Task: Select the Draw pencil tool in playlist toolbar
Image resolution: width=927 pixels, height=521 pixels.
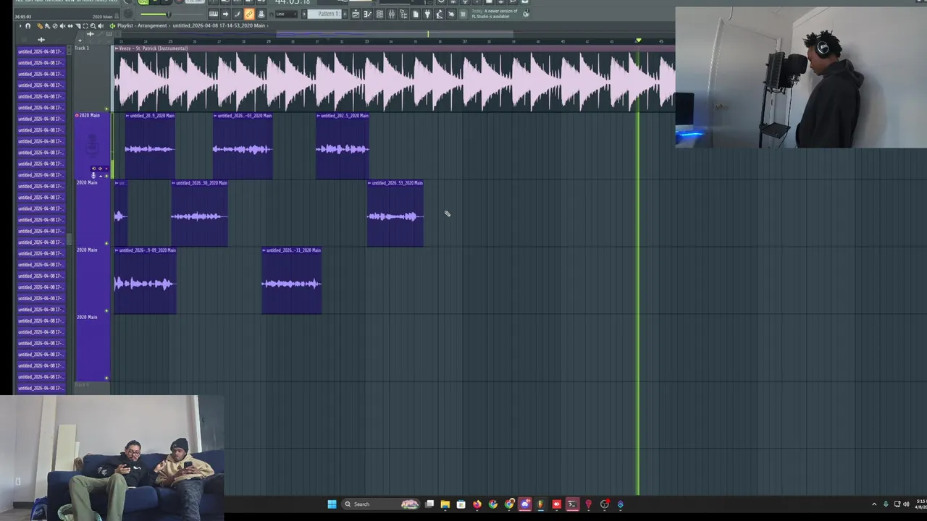Action: [x=40, y=26]
